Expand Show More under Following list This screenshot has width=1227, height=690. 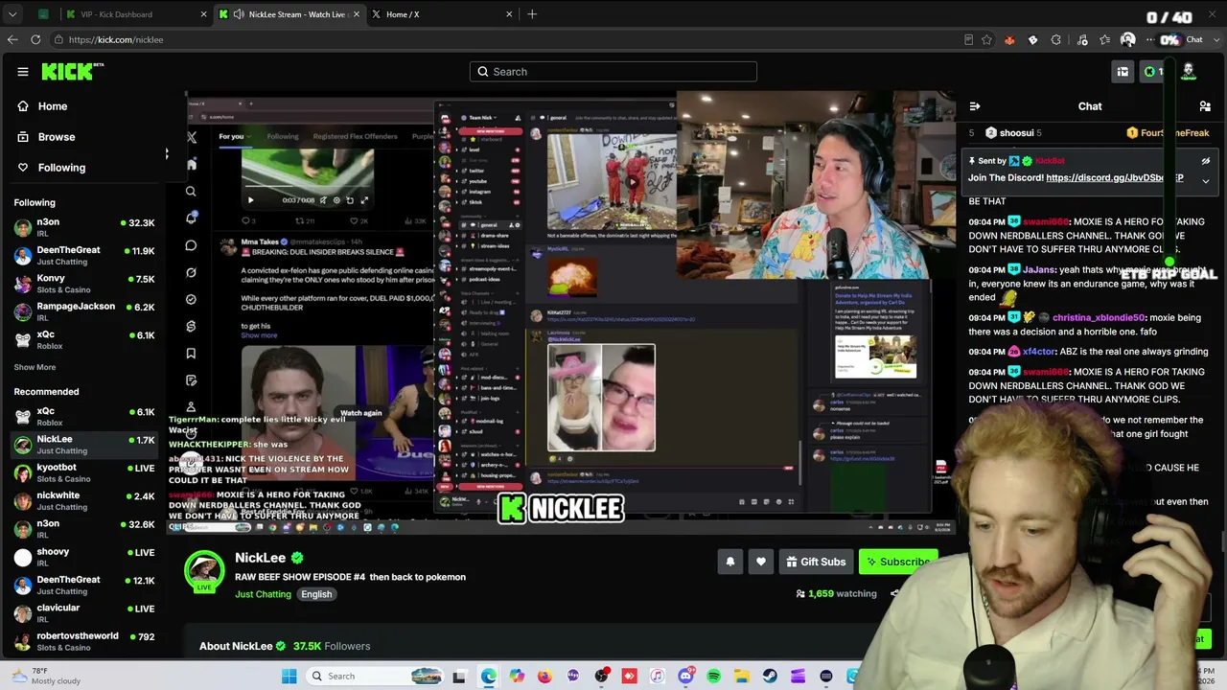pos(35,367)
